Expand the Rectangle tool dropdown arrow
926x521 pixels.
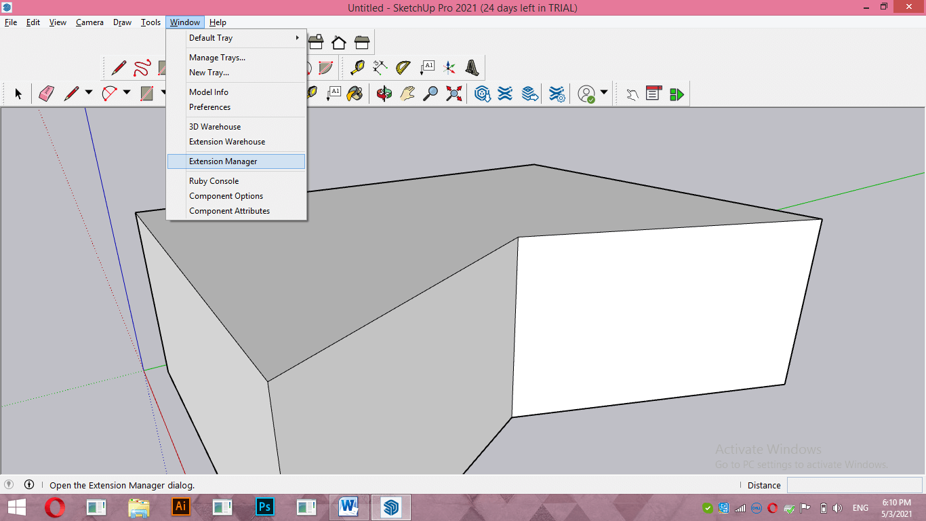click(x=163, y=92)
